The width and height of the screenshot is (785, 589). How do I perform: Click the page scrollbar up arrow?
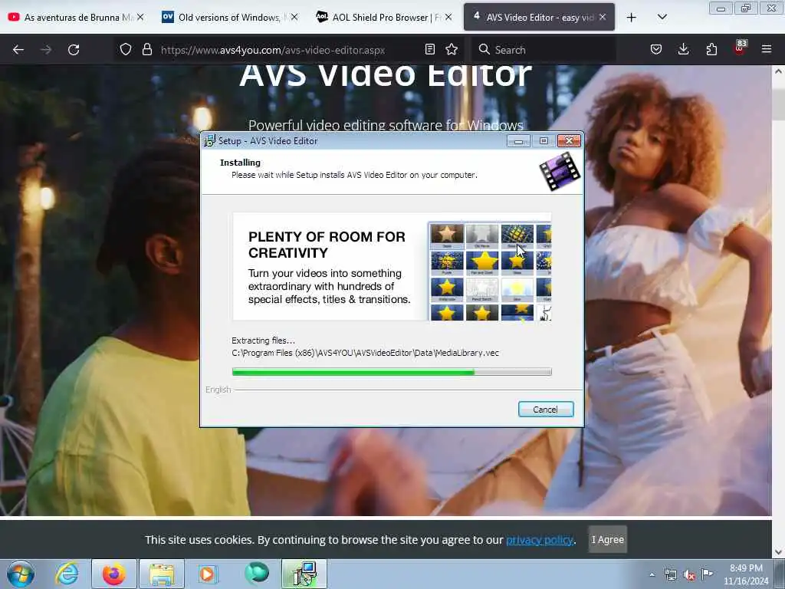coord(779,71)
